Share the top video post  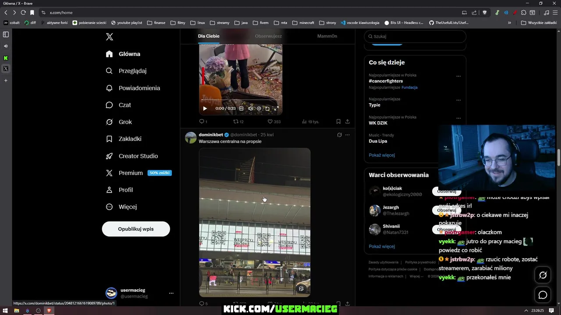pos(348,122)
